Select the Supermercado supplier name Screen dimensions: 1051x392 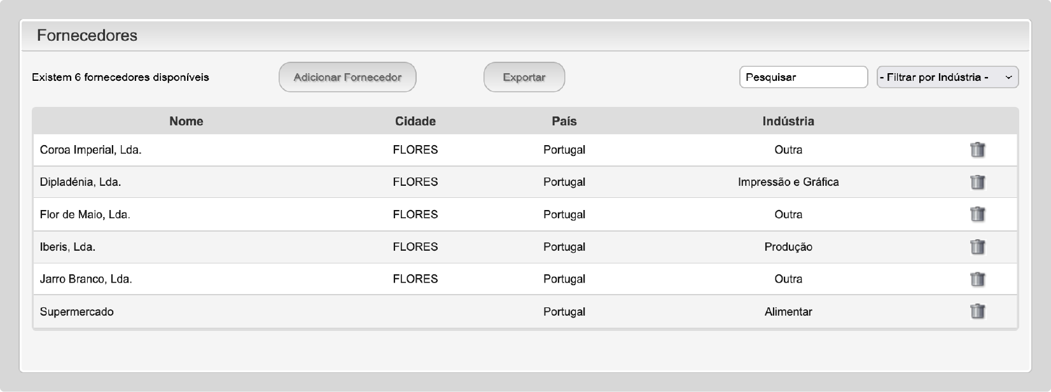[76, 312]
